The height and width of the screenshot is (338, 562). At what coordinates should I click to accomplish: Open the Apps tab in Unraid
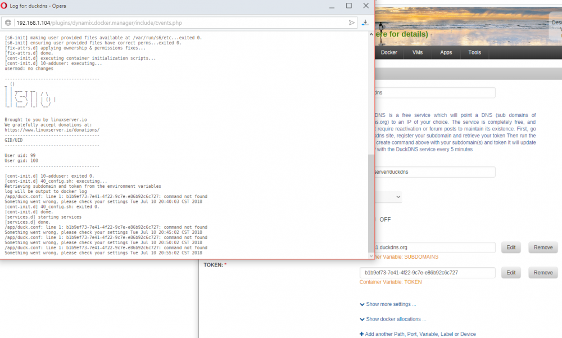coord(446,52)
